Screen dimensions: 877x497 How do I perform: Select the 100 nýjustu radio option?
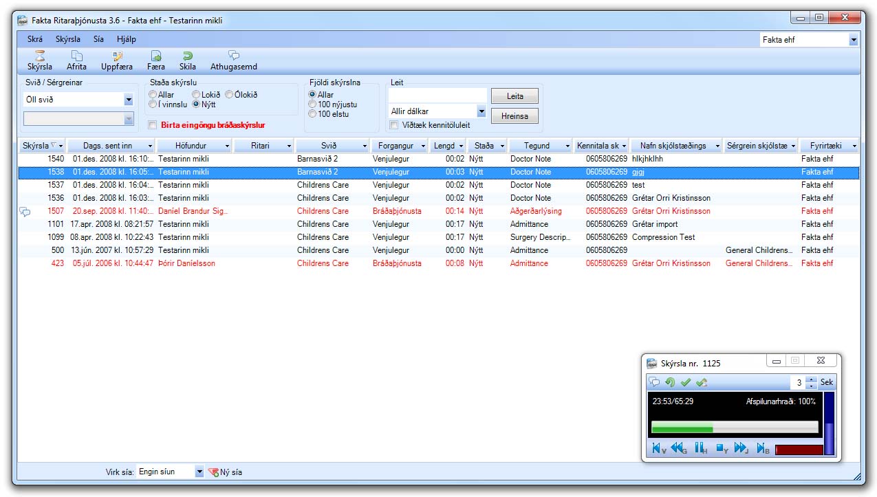[313, 104]
